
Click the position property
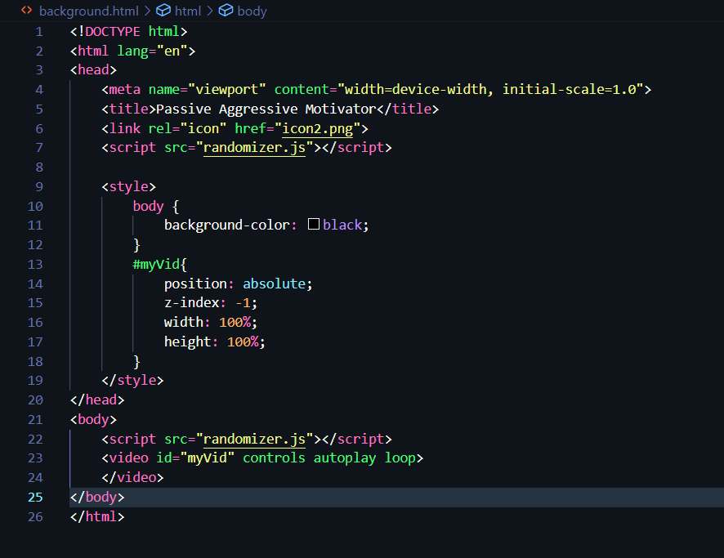tap(196, 283)
